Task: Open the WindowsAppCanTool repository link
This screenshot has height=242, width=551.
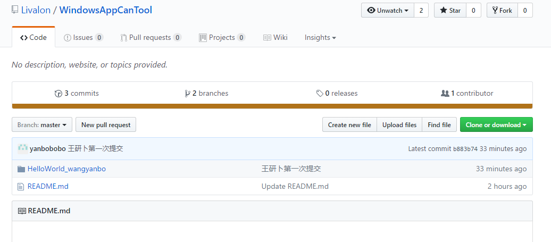Action: click(x=106, y=10)
